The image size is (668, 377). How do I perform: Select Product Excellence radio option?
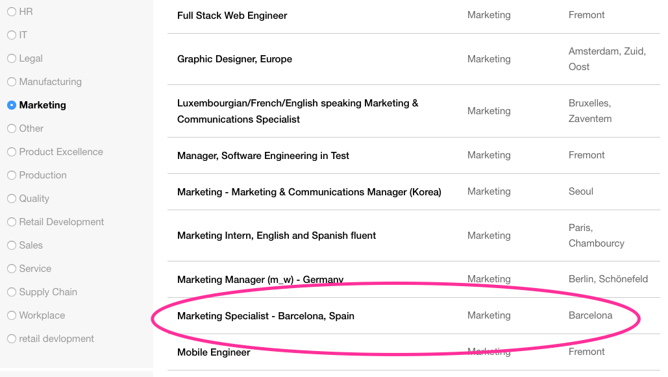12,152
